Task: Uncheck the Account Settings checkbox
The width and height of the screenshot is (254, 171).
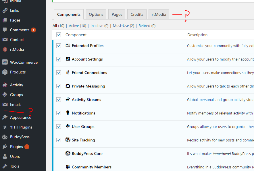Action: [59, 59]
